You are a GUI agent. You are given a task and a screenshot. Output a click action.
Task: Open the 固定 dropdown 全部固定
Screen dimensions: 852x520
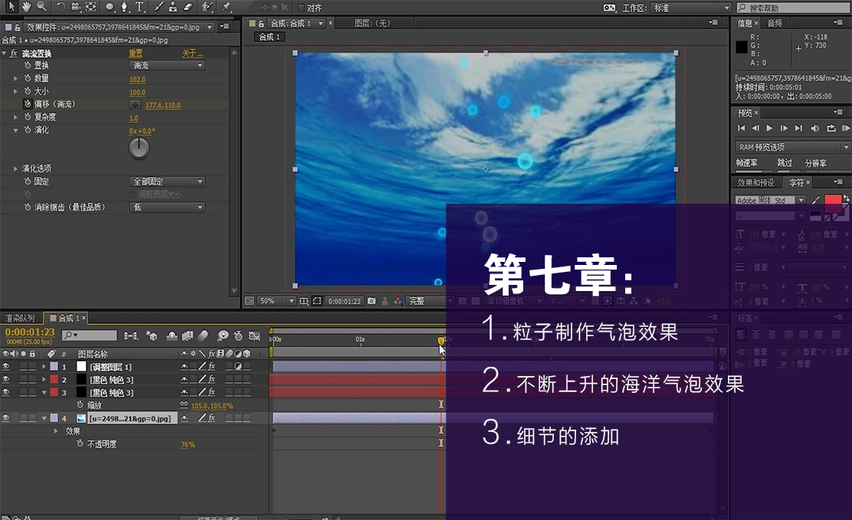(167, 181)
